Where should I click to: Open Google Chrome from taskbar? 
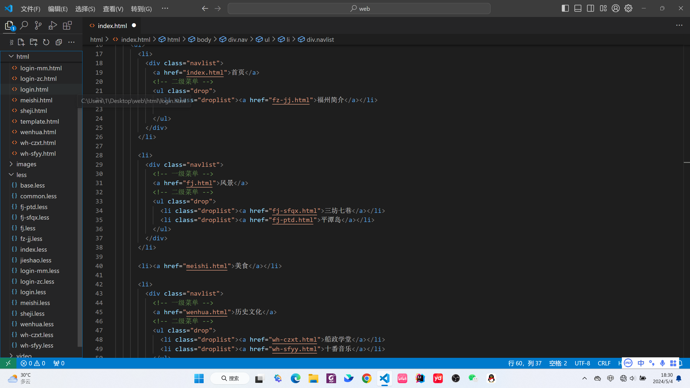(367, 379)
